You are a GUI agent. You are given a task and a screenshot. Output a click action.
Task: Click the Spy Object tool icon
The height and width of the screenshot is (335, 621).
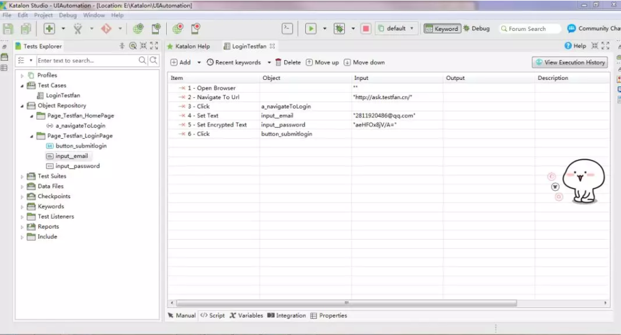click(78, 28)
